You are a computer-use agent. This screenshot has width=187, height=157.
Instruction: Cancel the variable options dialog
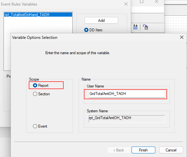[x=171, y=150]
